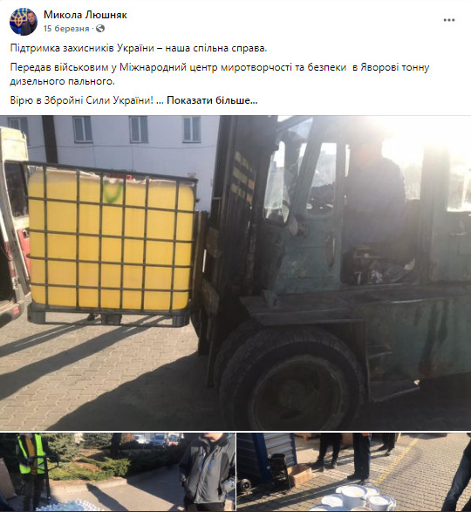Image resolution: width=471 pixels, height=512 pixels.
Task: Open bottom-right photo with white buckets
Action: [x=354, y=472]
